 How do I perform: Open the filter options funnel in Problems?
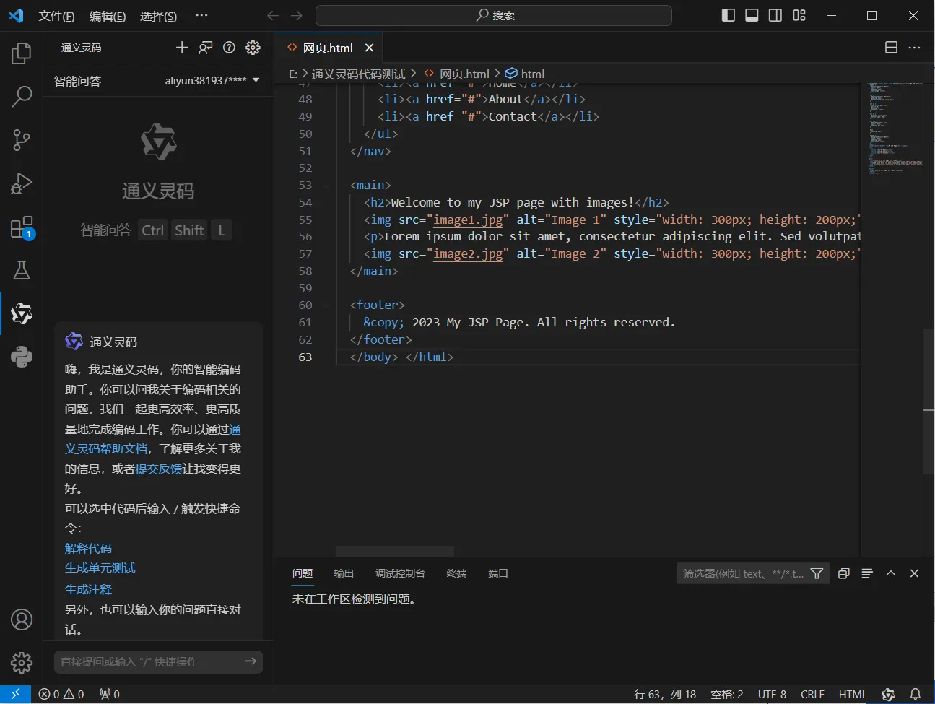[x=817, y=573]
